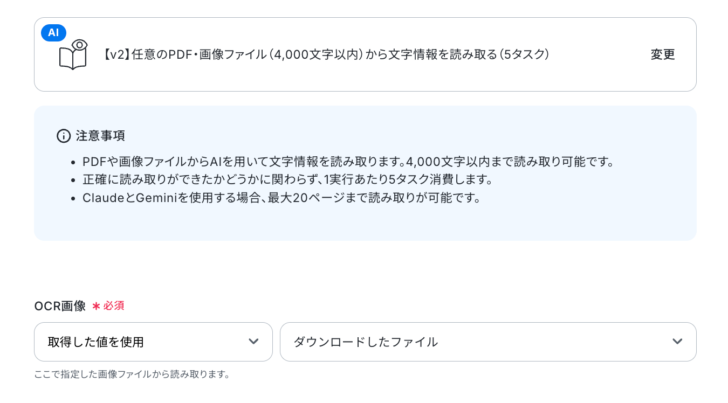The width and height of the screenshot is (728, 403).
Task: Click the text ダウンロードしたファイル in the selector
Action: click(x=366, y=342)
